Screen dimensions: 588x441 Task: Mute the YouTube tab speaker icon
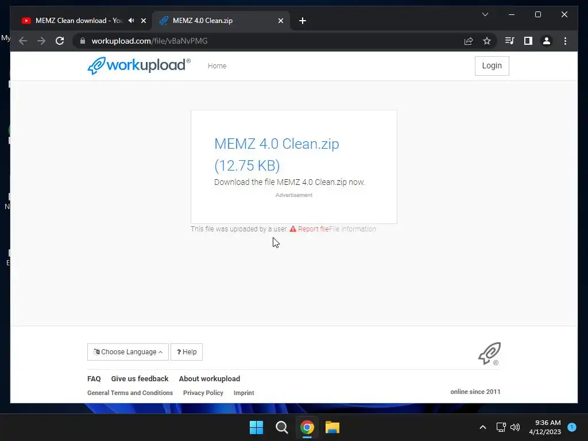click(131, 21)
